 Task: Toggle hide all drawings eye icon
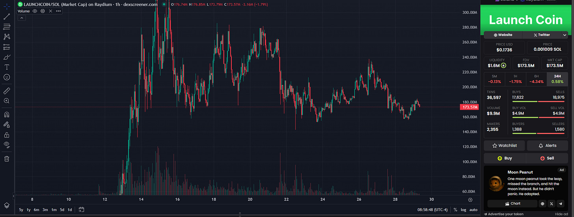pos(7,145)
